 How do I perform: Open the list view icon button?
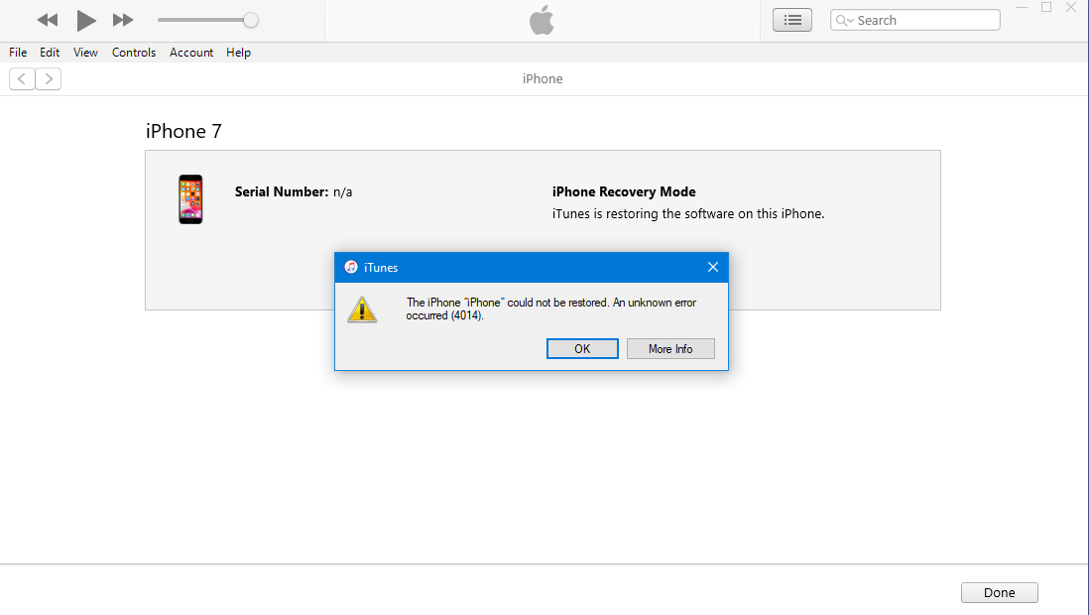791,20
